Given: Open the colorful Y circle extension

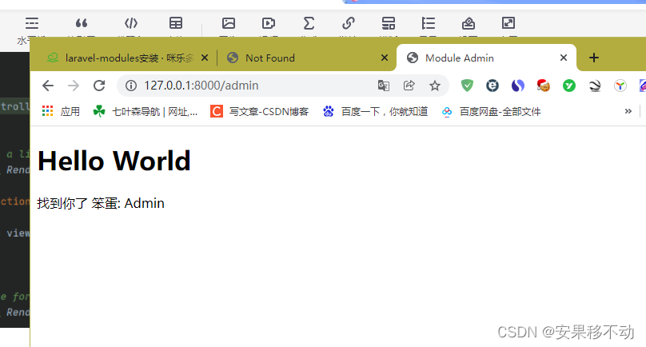Looking at the screenshot, I should tap(620, 86).
